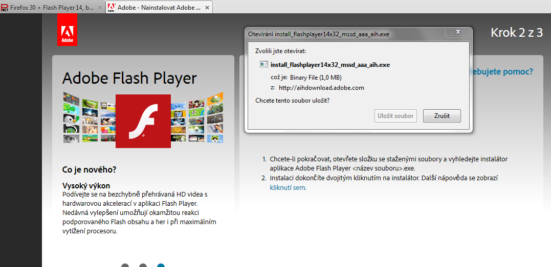Click the red Flash Player logo tile
Viewport: 551px width, 267px height.
[x=143, y=121]
